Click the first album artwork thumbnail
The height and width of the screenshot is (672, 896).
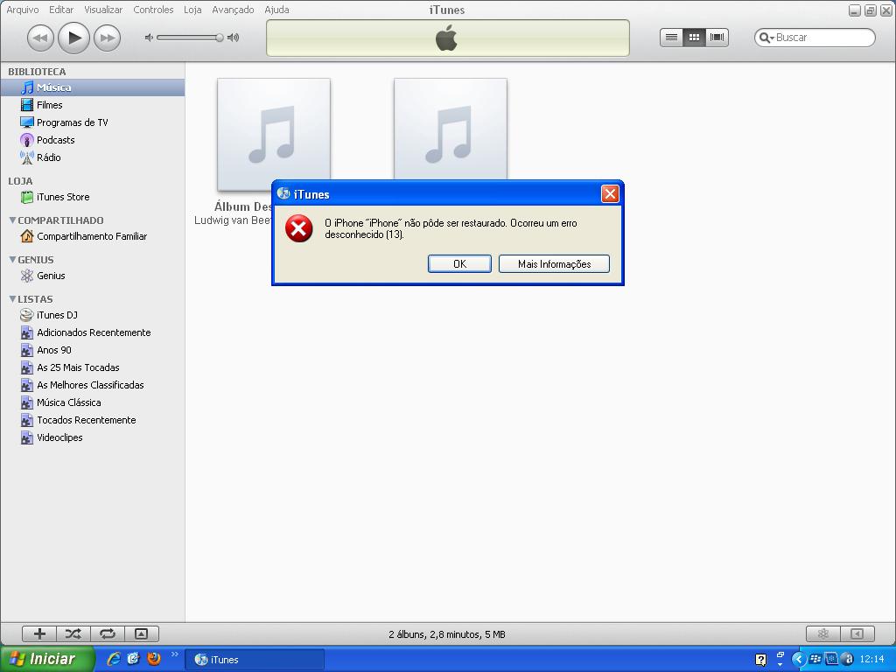click(274, 135)
